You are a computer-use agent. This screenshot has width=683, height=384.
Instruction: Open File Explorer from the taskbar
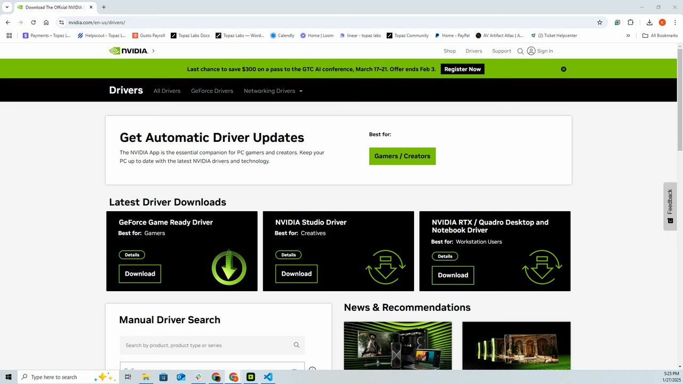pos(146,377)
